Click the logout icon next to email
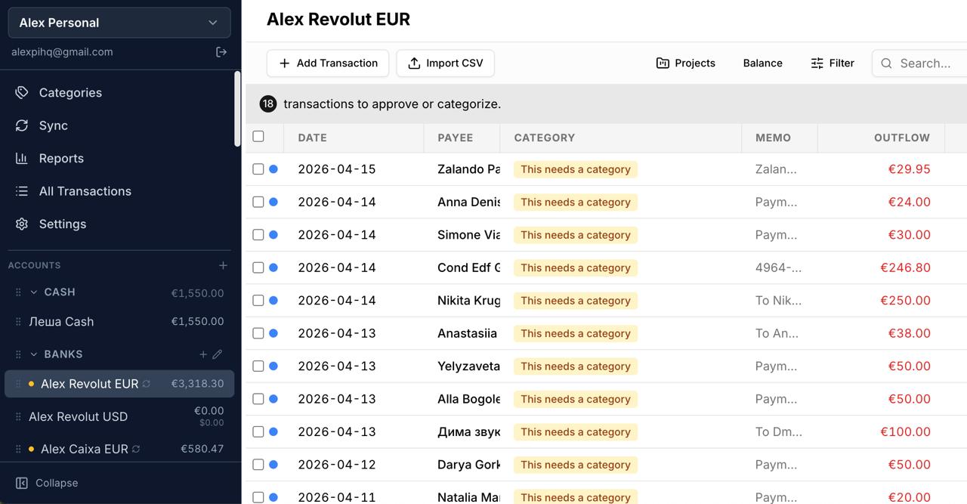This screenshot has width=967, height=504. pos(221,52)
